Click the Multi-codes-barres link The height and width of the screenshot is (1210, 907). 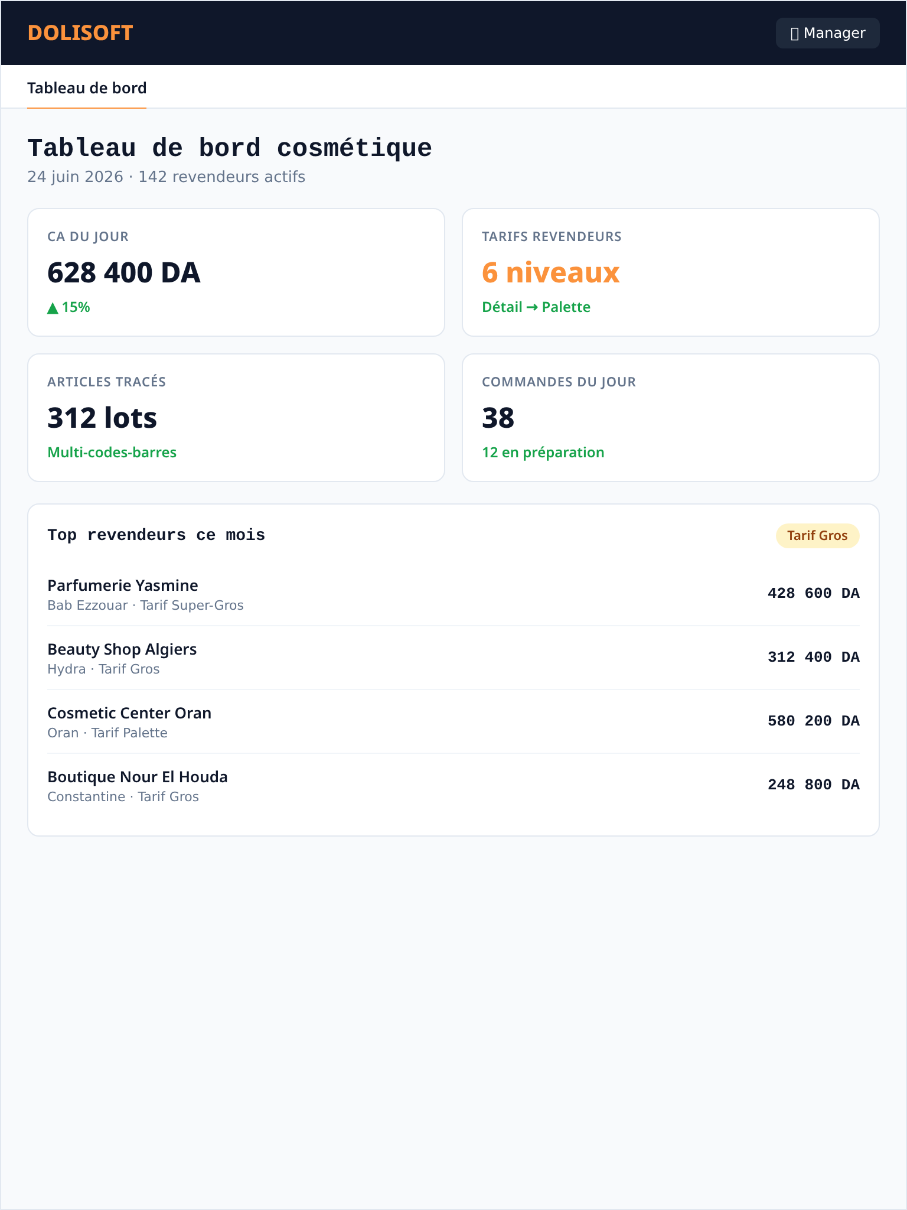pyautogui.click(x=112, y=453)
